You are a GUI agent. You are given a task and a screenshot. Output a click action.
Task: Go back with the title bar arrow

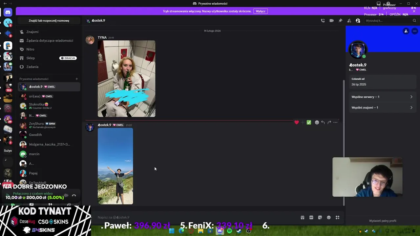(x=5, y=3)
